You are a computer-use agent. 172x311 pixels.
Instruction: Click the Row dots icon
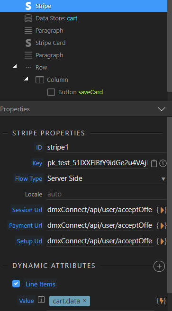coord(28,67)
